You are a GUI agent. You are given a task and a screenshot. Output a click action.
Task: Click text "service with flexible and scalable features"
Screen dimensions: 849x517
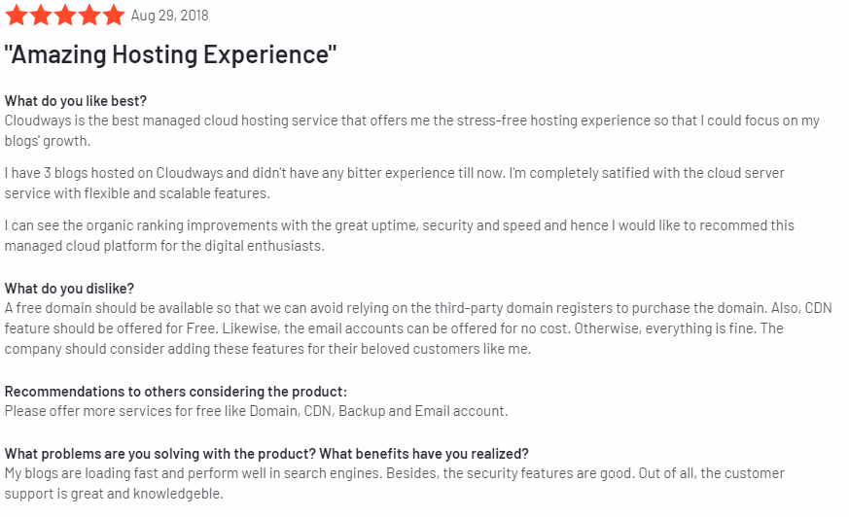[x=137, y=193]
